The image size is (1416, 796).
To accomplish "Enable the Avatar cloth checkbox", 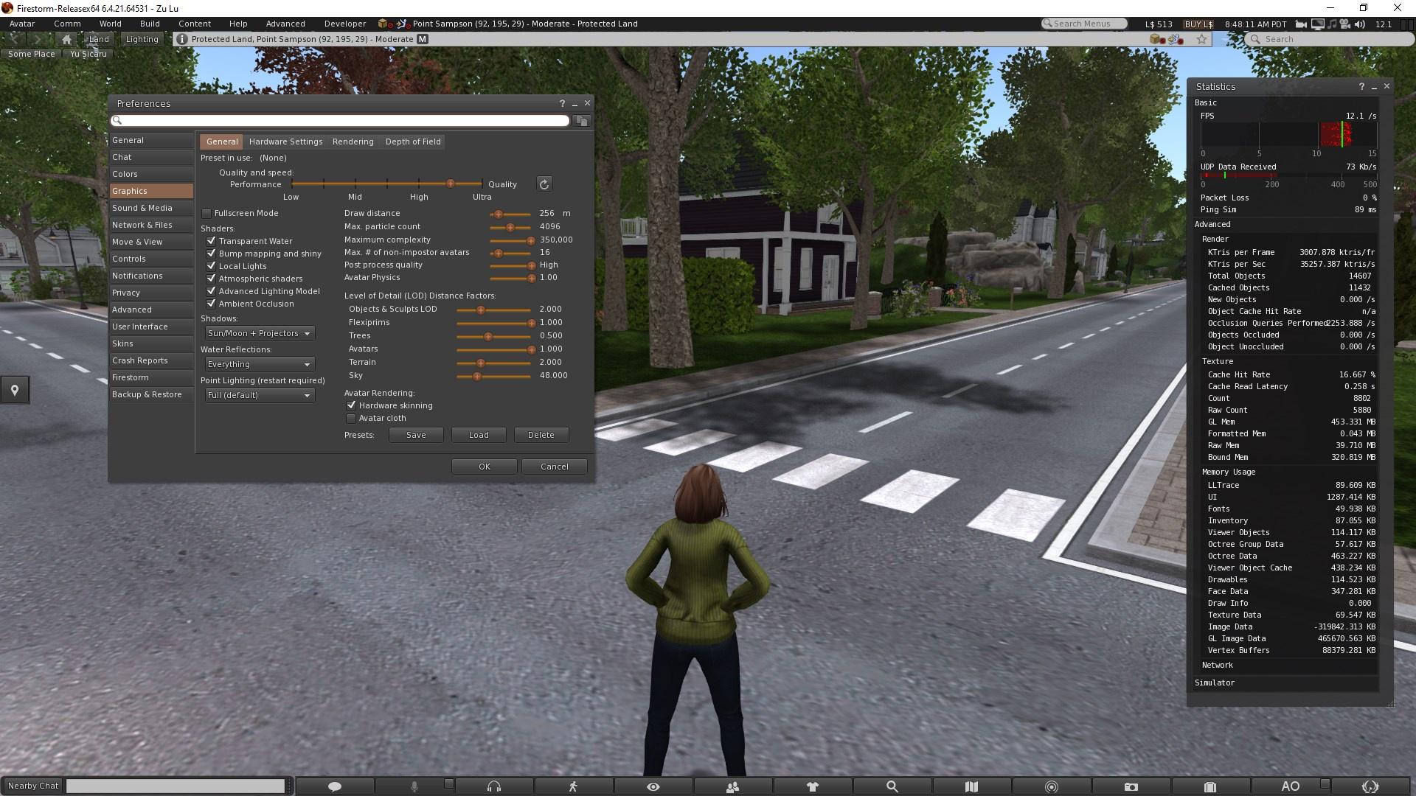I will (351, 418).
